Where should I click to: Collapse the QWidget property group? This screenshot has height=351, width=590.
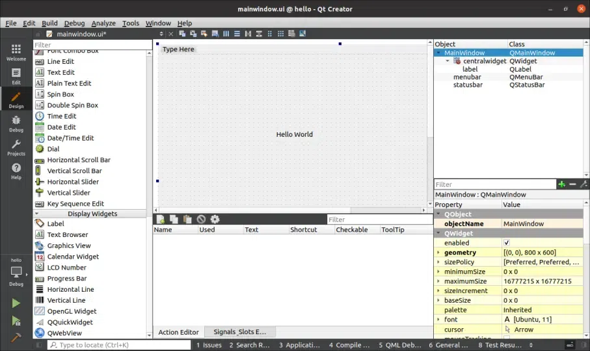438,233
